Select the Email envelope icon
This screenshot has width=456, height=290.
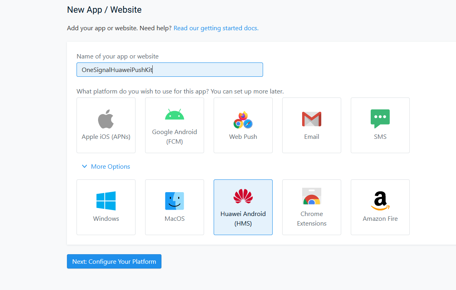pos(312,119)
